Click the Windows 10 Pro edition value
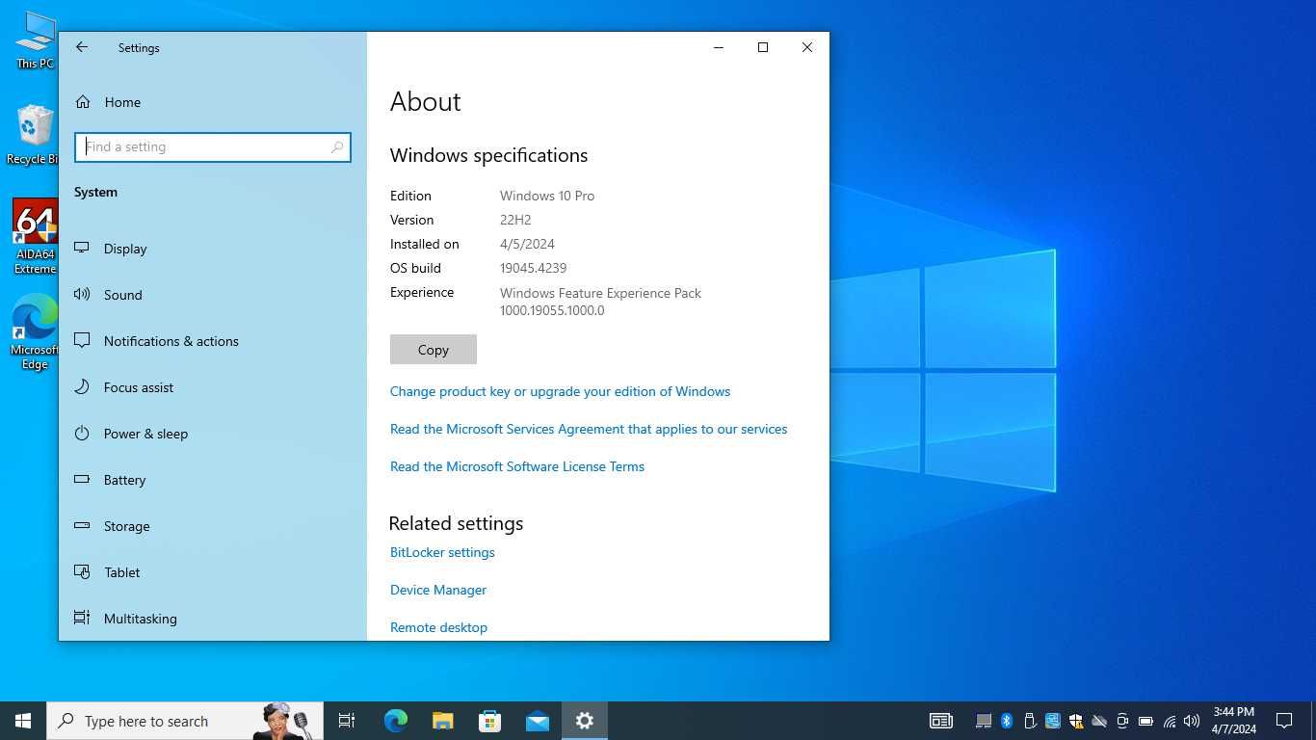The height and width of the screenshot is (740, 1316). tap(547, 196)
